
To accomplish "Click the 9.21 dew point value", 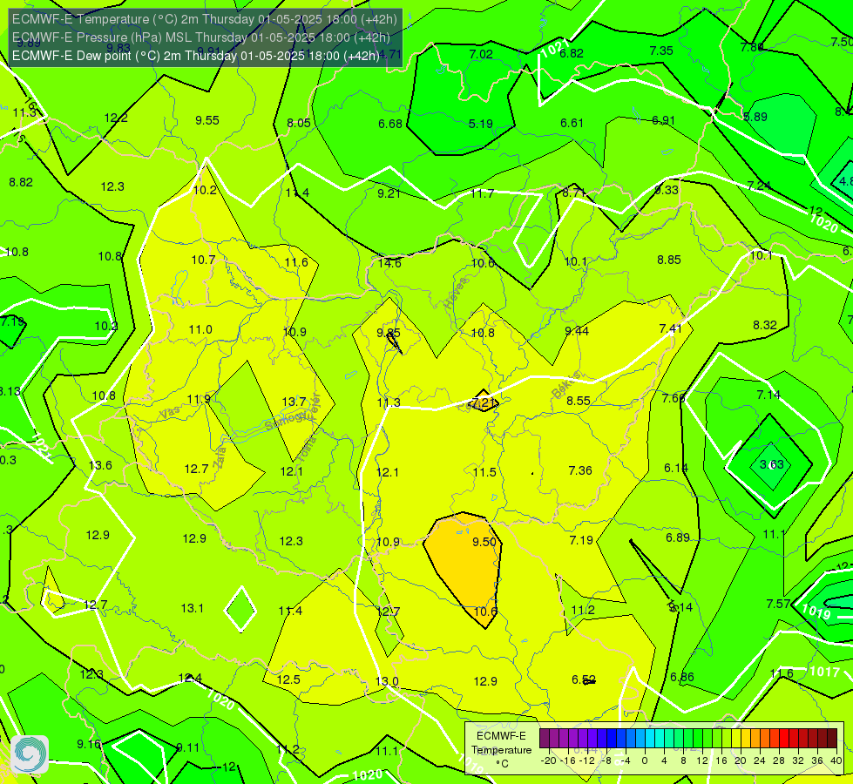I will coord(389,193).
